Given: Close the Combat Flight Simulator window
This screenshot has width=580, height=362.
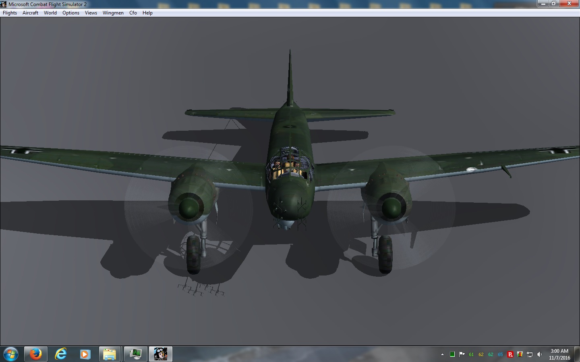Looking at the screenshot, I should pyautogui.click(x=570, y=4).
